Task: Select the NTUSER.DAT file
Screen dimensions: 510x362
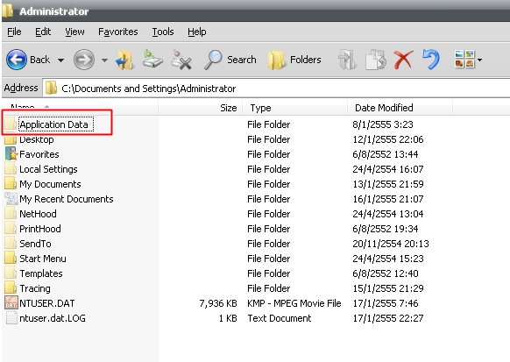Action: [46, 303]
